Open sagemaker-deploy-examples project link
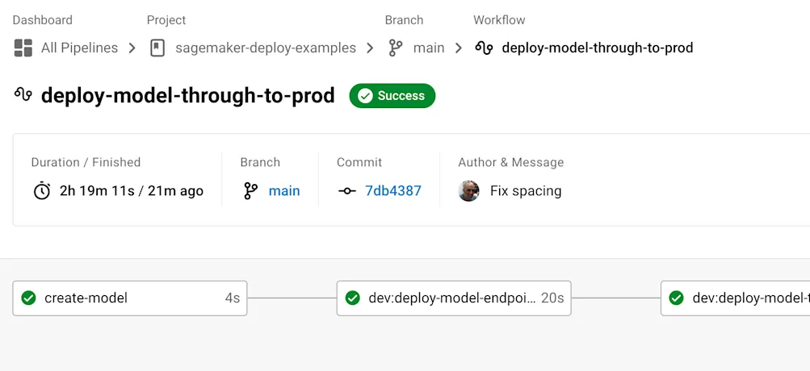This screenshot has width=810, height=371. pos(266,48)
